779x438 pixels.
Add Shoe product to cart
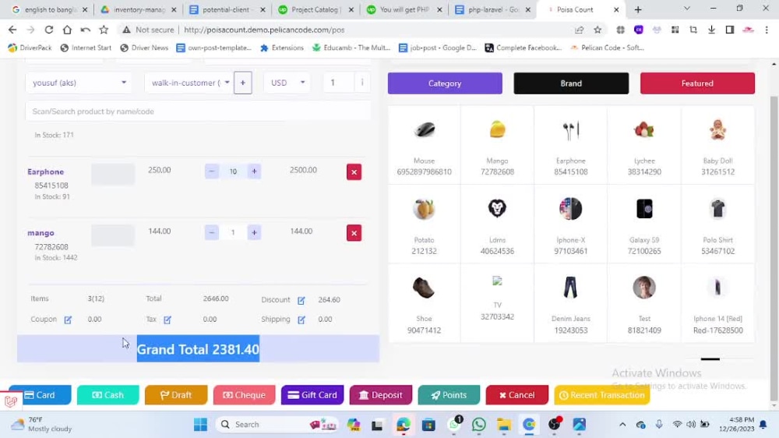coord(425,303)
